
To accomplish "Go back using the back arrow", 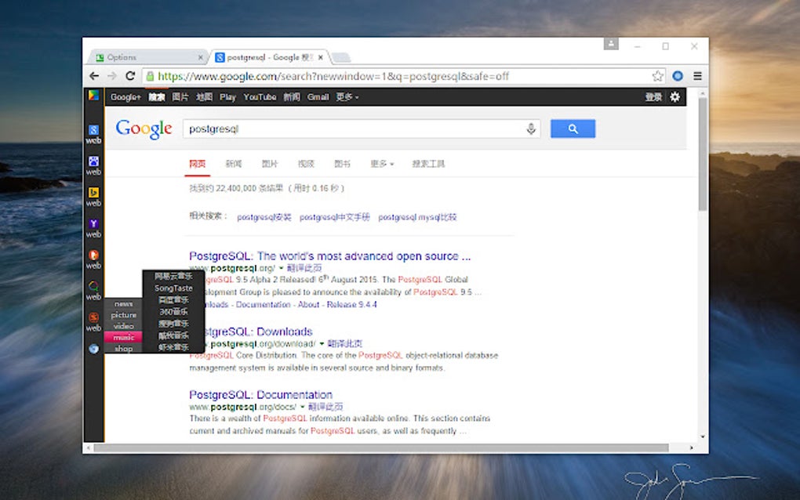I will [x=93, y=75].
